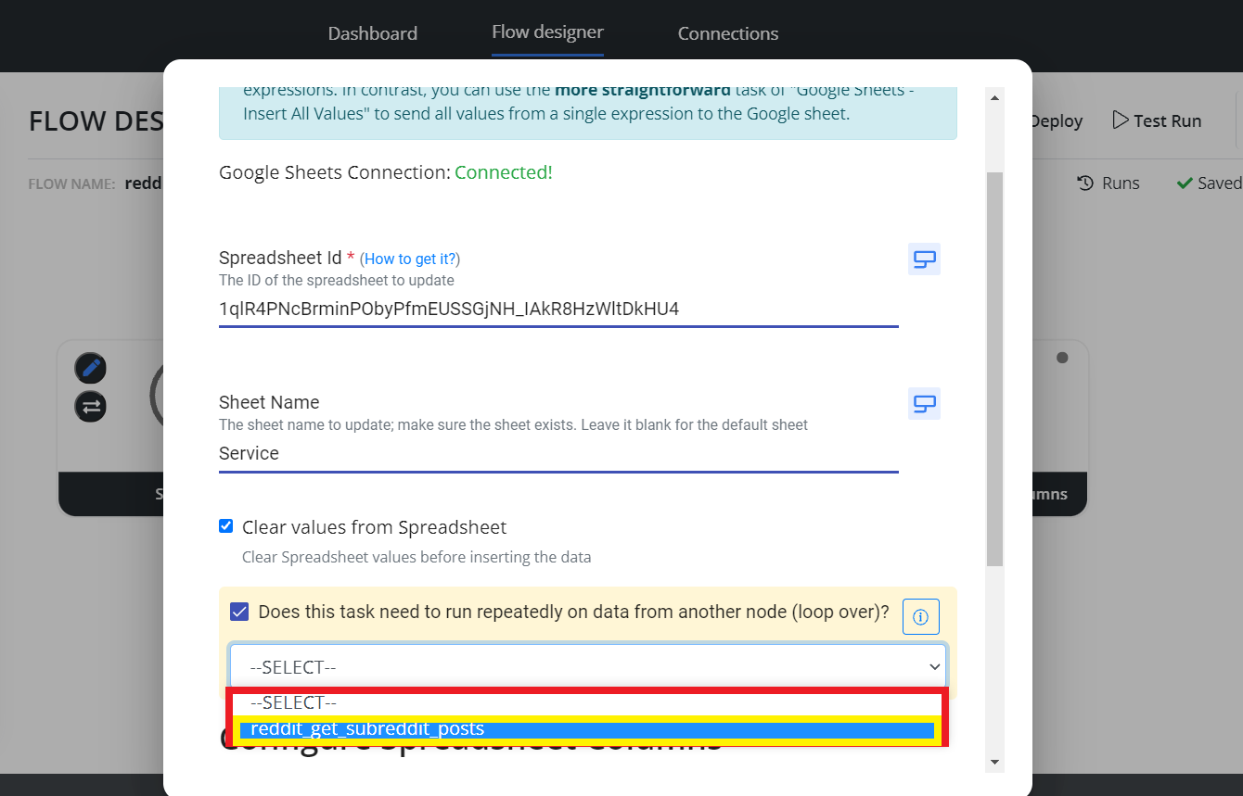The image size is (1243, 796).
Task: Open the loop over node dropdown
Action: pyautogui.click(x=588, y=667)
